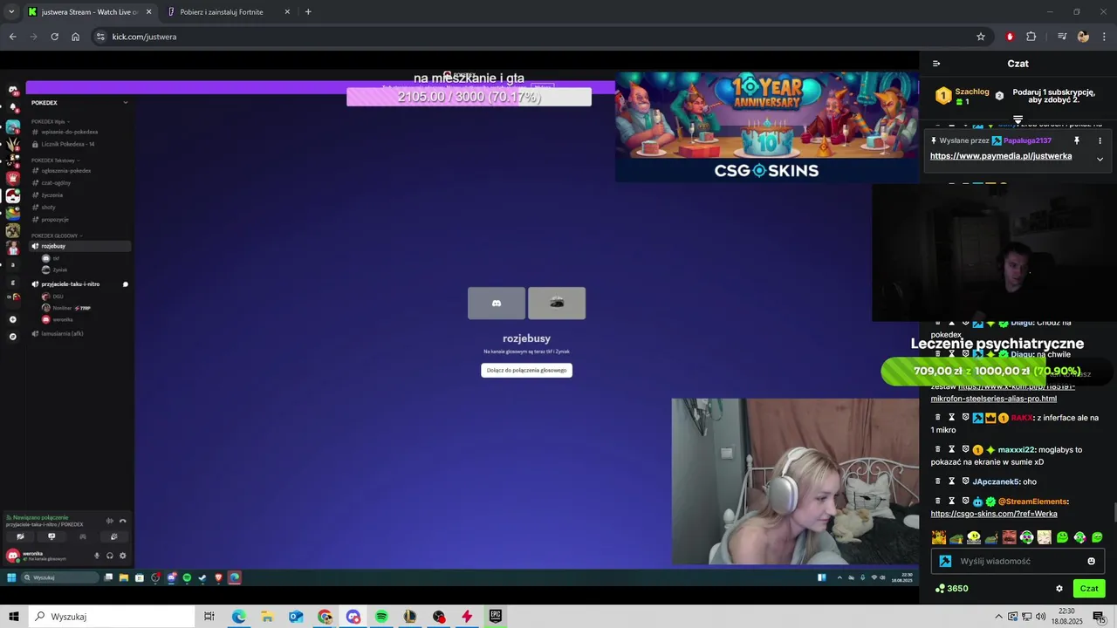The width and height of the screenshot is (1117, 628).
Task: Click the chat panel scrollbar
Action: point(1114,513)
